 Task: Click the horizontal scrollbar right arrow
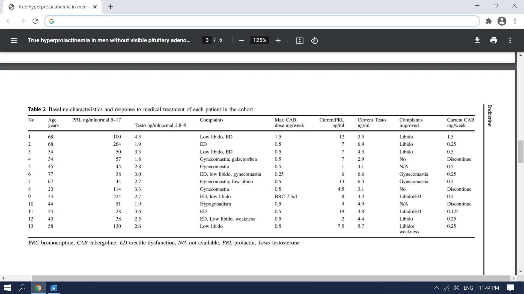[x=514, y=278]
